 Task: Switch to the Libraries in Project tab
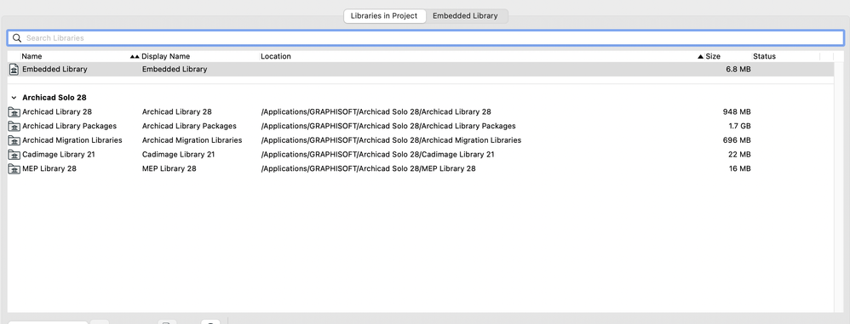(384, 16)
